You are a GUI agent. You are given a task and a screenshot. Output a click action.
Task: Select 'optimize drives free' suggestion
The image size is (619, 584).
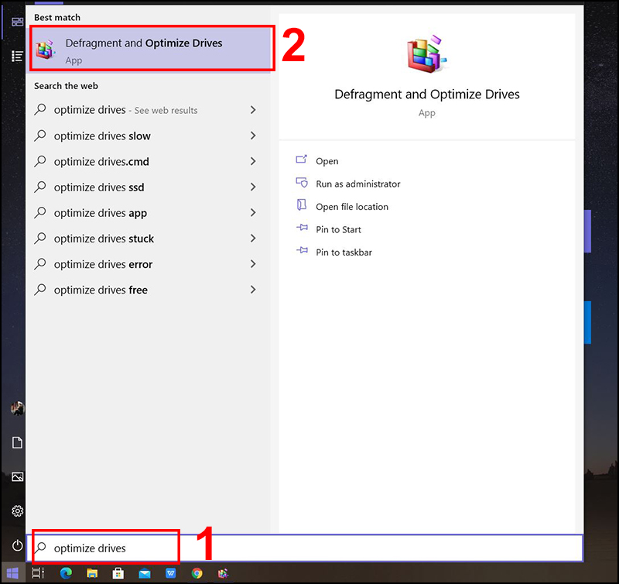click(x=148, y=290)
